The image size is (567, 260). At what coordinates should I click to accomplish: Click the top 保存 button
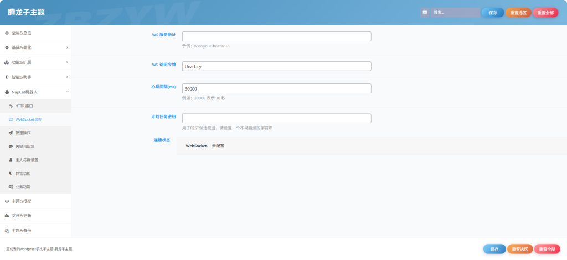tap(492, 13)
